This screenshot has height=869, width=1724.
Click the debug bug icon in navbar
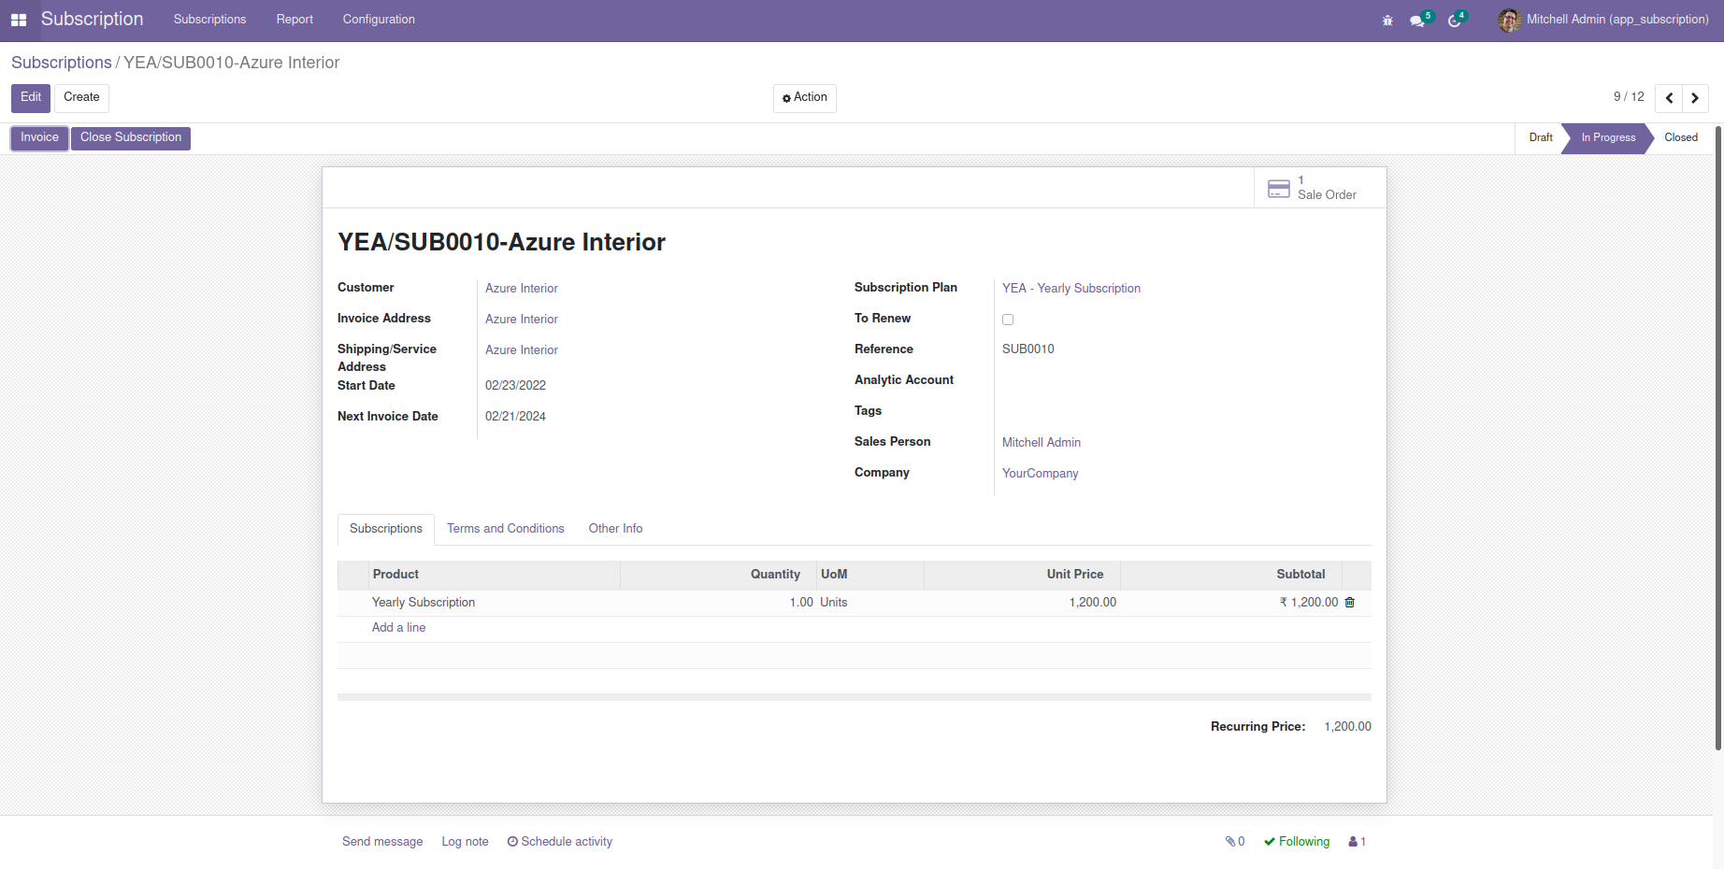click(x=1387, y=21)
